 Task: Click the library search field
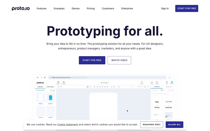[163, 93]
